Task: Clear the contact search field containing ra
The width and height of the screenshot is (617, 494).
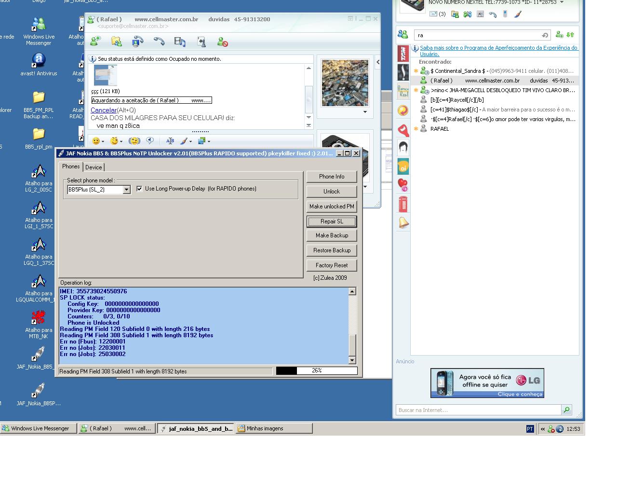Action: click(x=545, y=35)
